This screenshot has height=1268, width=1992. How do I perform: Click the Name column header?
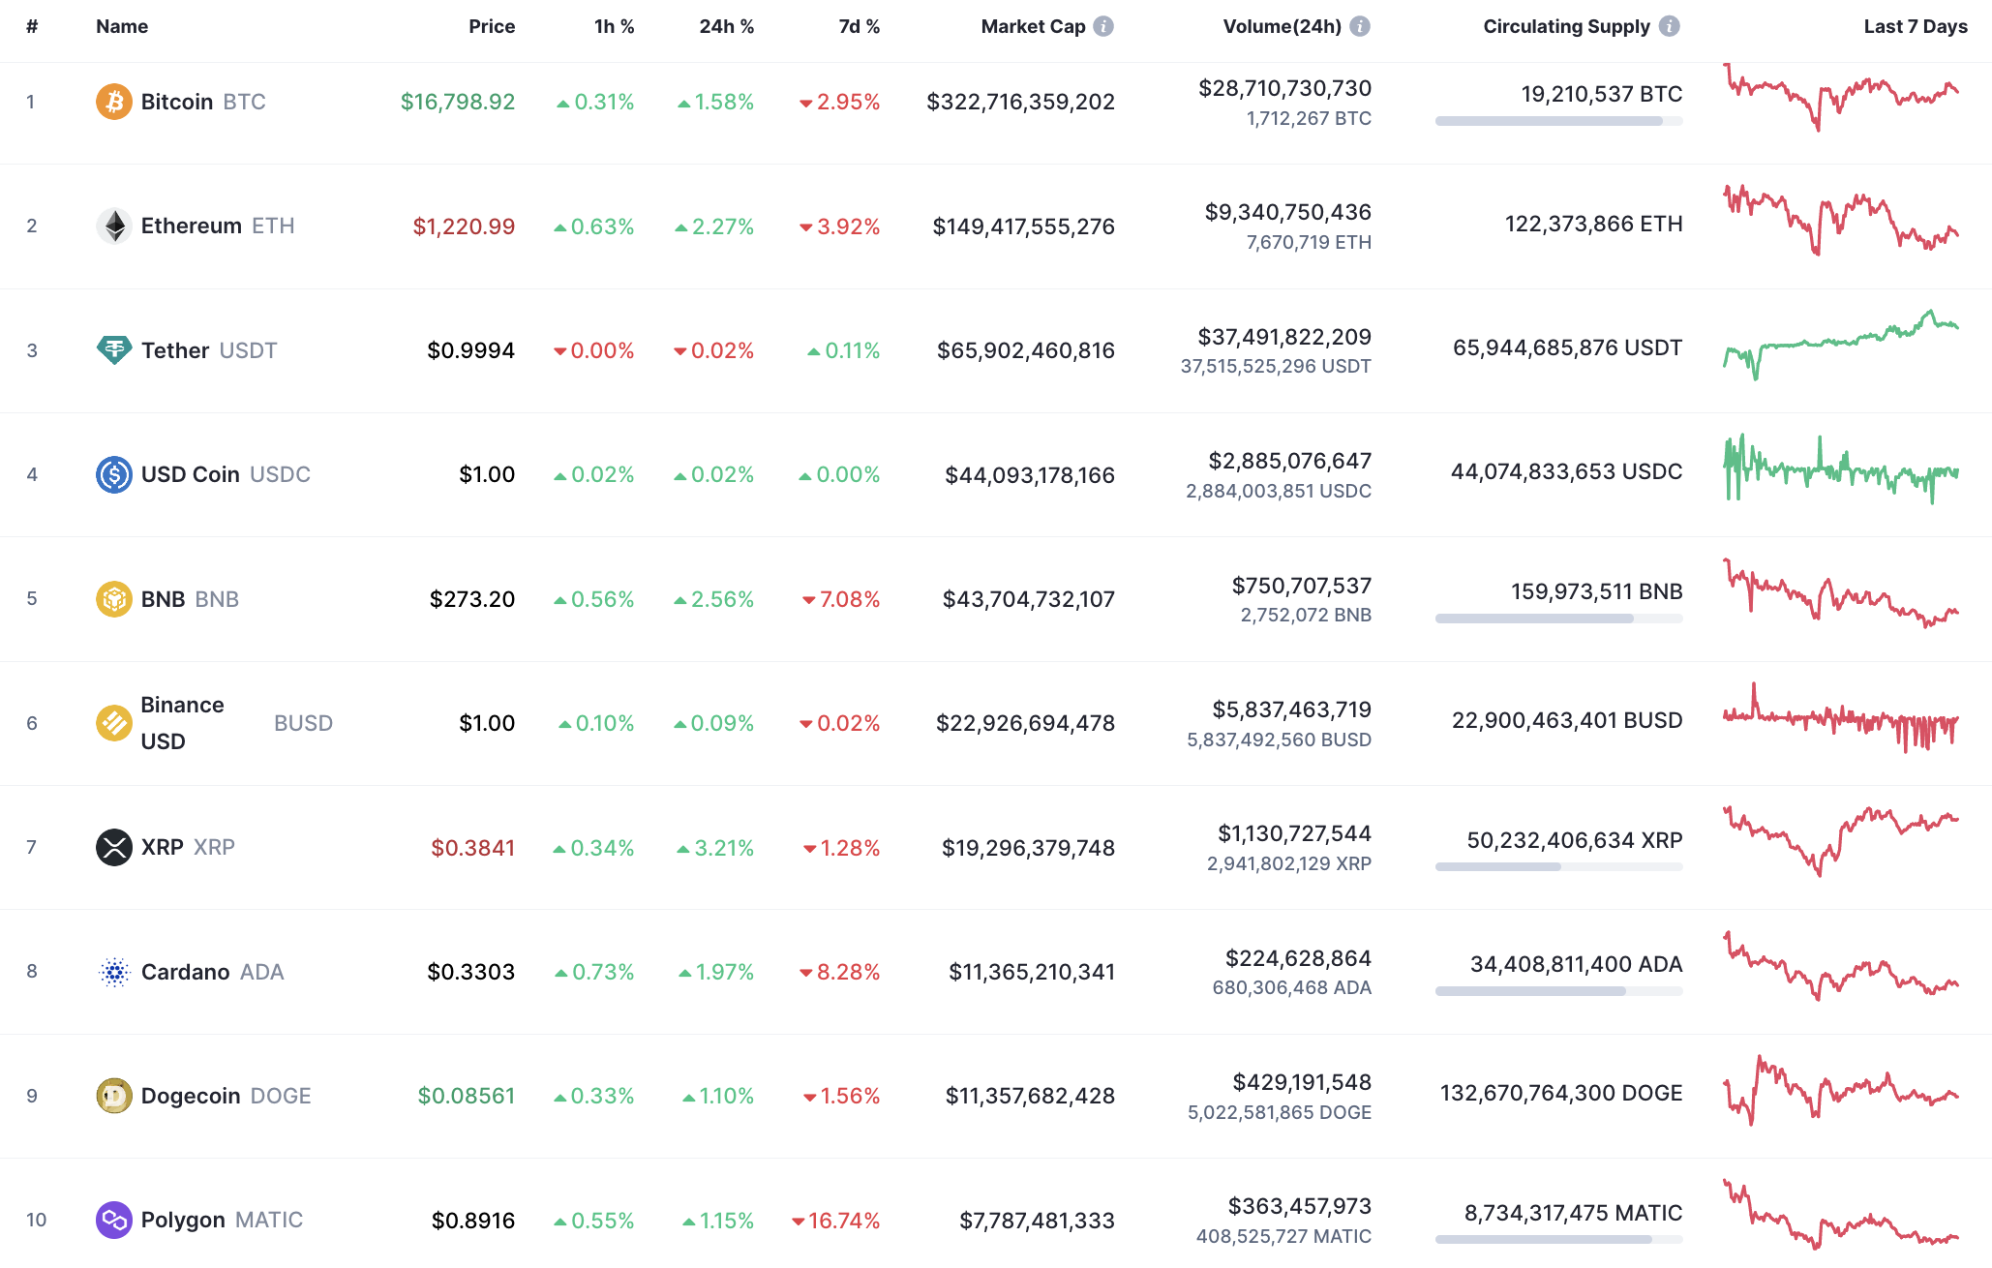point(121,26)
